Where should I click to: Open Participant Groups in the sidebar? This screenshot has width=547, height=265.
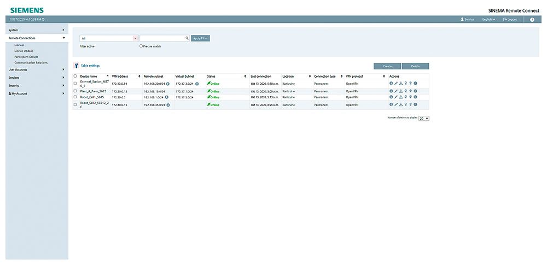click(26, 57)
